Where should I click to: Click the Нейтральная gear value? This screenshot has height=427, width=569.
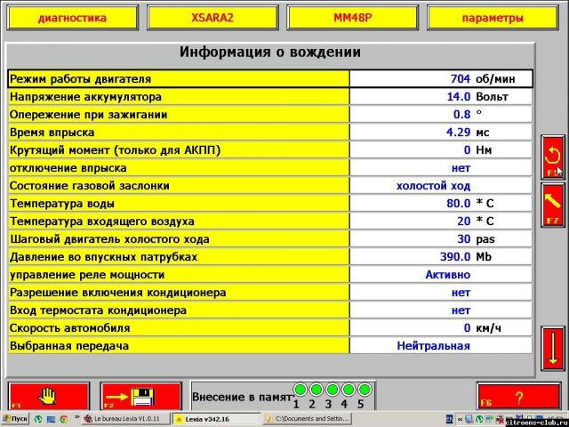433,346
